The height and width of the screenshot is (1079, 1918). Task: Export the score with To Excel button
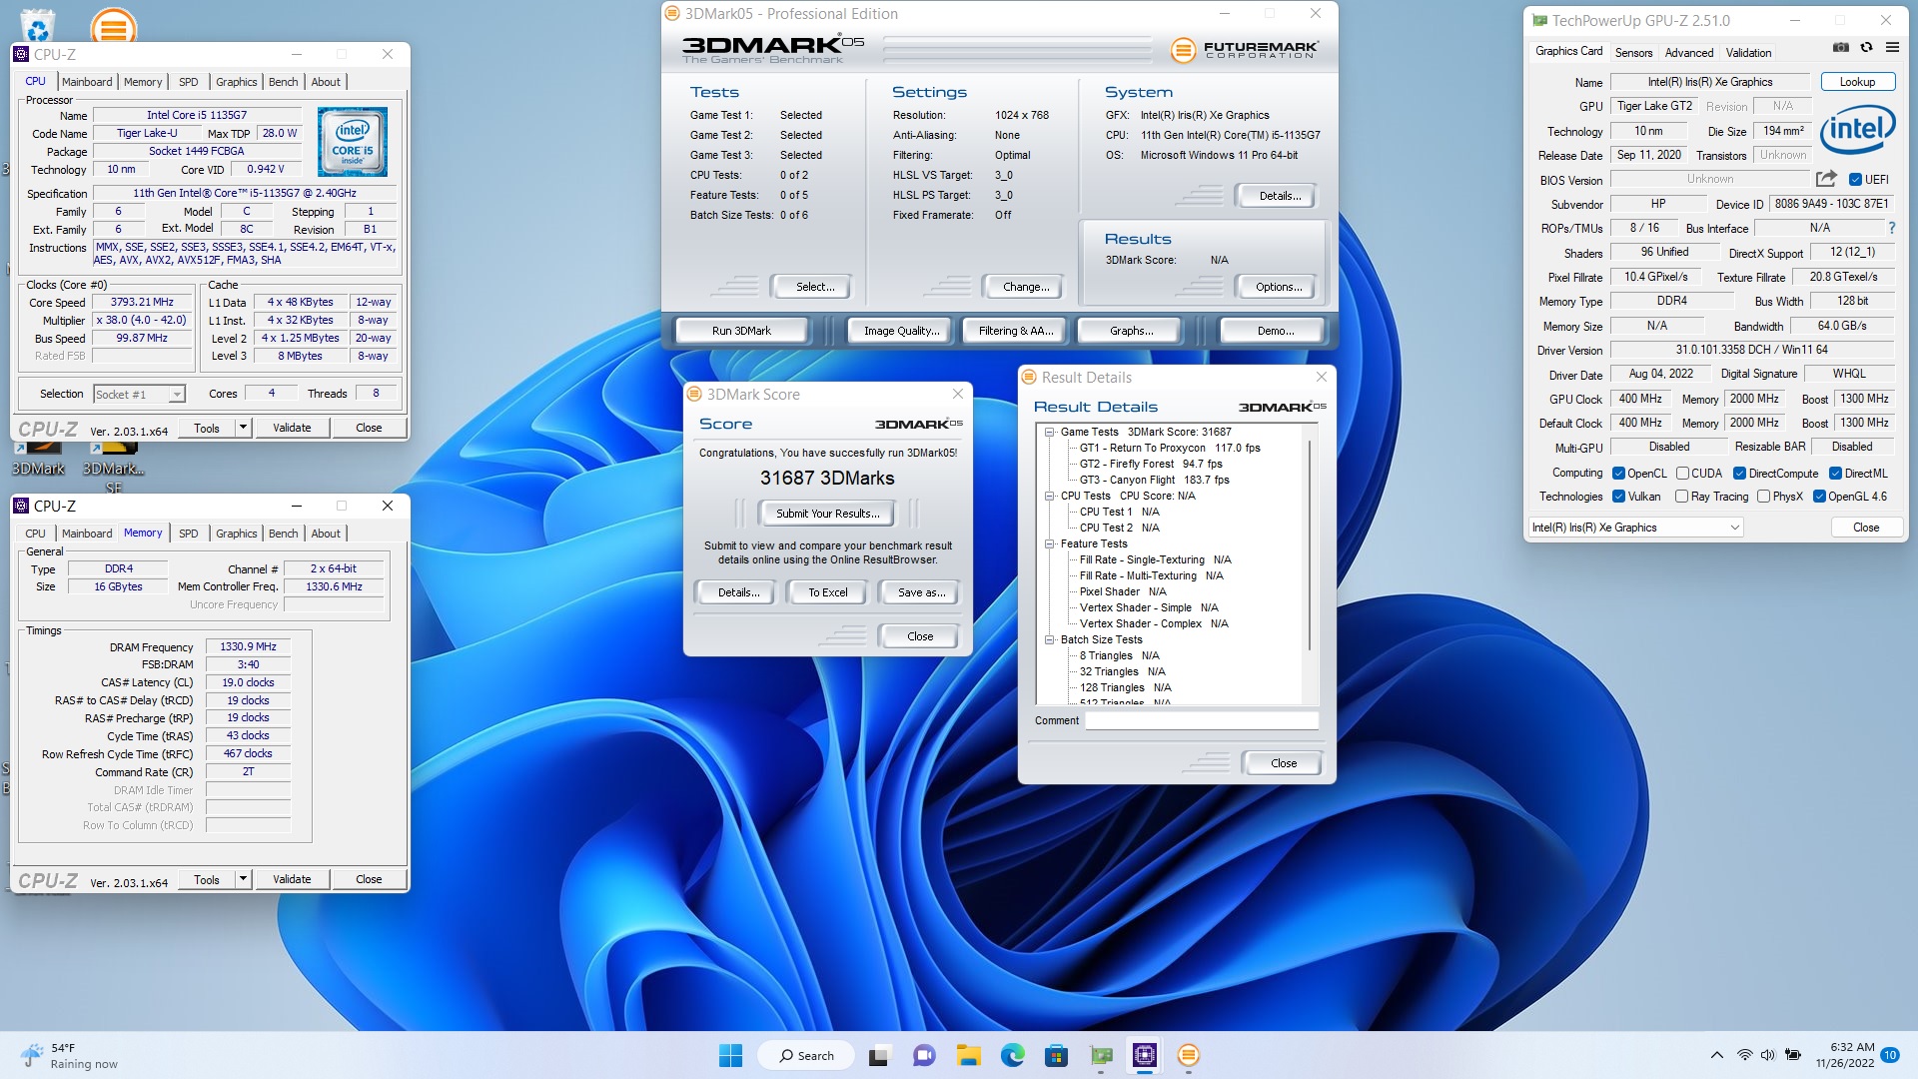[827, 592]
